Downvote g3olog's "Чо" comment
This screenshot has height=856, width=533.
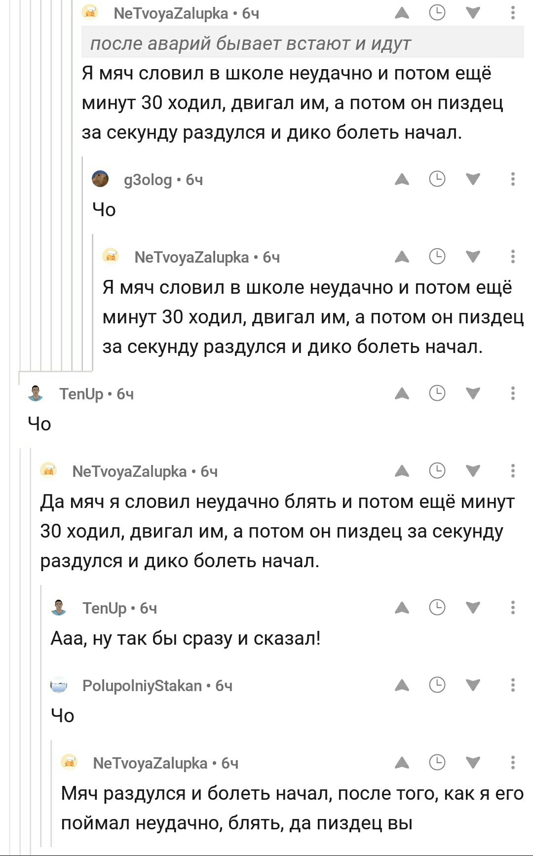(473, 179)
